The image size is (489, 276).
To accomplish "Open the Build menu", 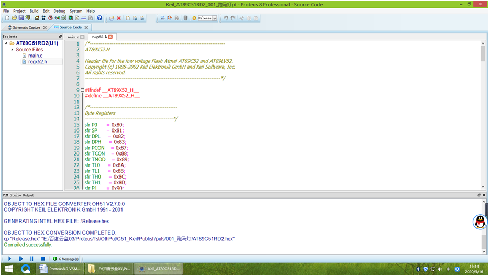I will tap(34, 11).
